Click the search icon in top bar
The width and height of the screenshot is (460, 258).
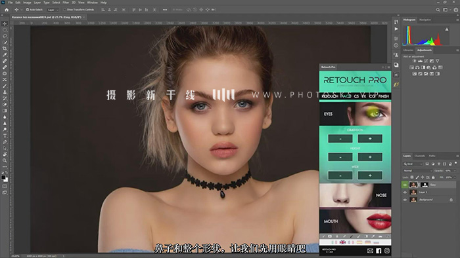coord(438,10)
